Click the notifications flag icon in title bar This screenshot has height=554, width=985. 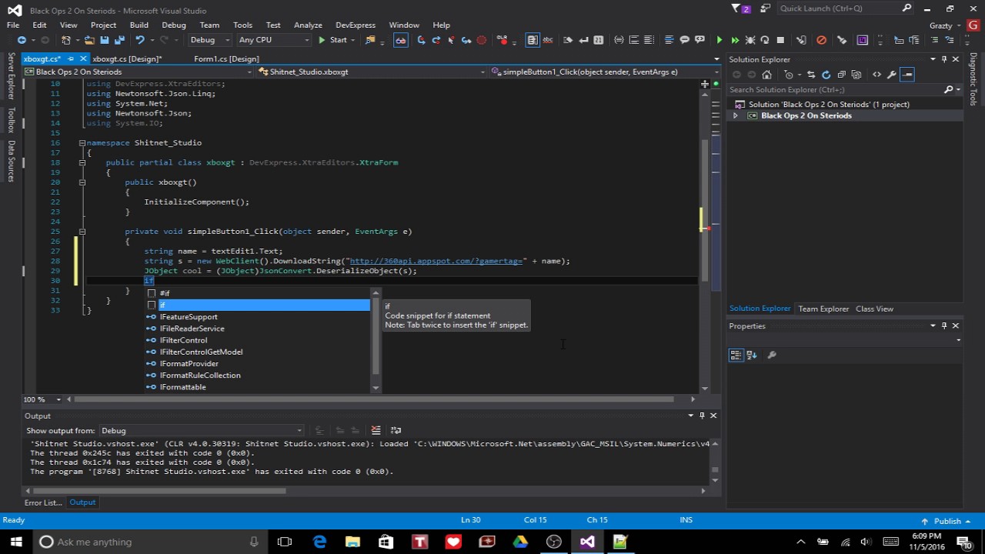click(735, 8)
